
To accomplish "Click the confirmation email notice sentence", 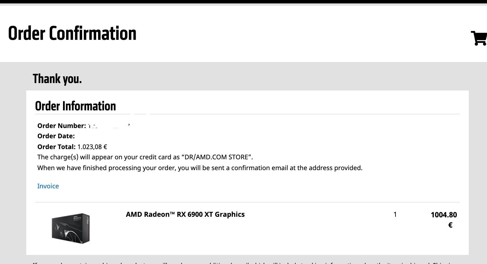I will coord(200,168).
